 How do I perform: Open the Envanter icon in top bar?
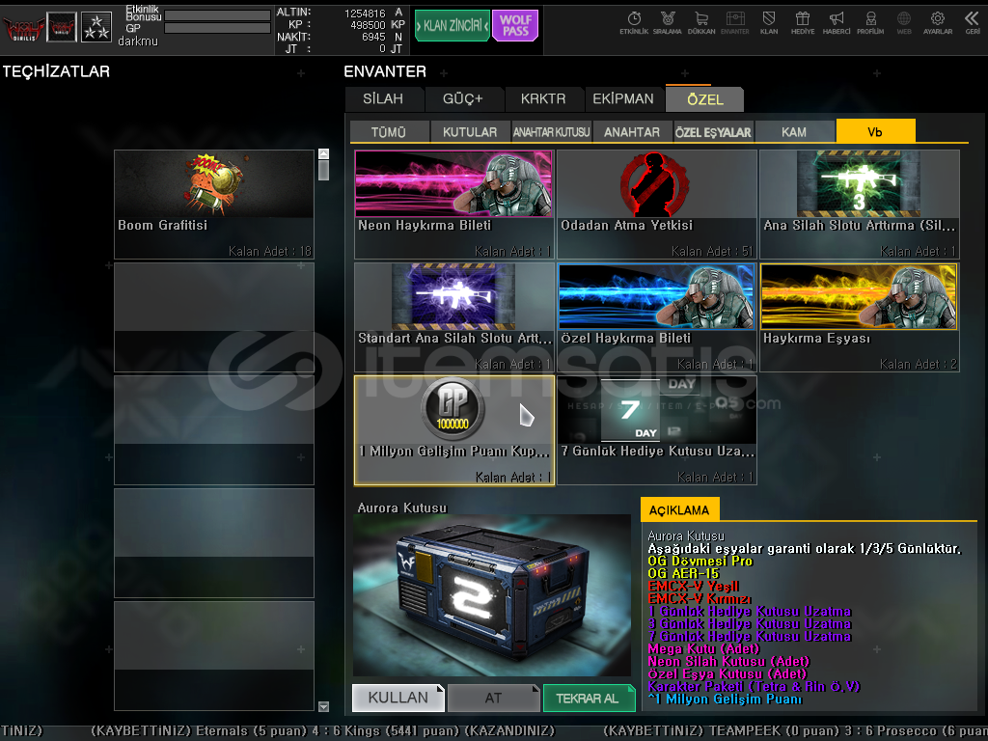(734, 23)
